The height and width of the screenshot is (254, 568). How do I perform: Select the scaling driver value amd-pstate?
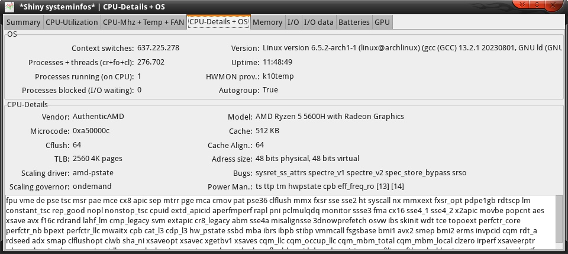[93, 172]
